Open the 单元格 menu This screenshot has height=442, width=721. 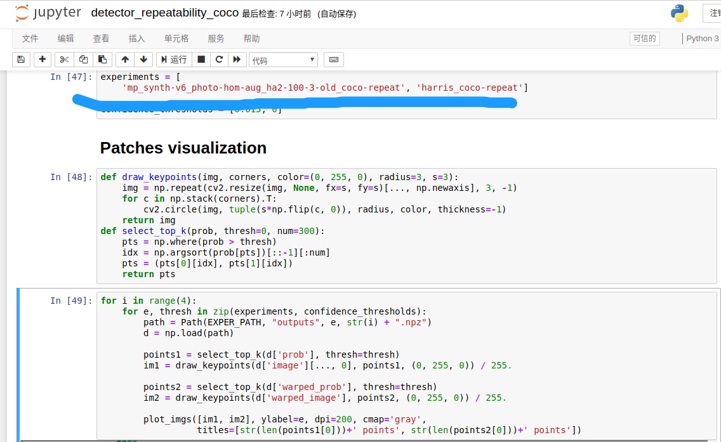(176, 39)
